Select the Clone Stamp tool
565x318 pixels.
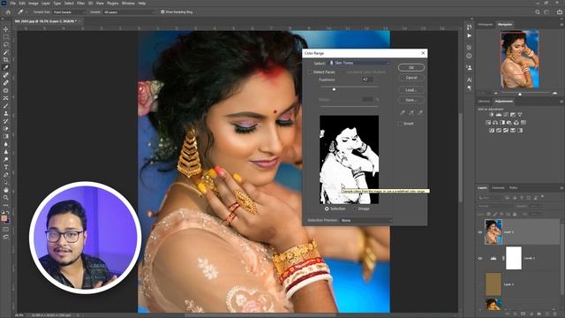tap(6, 113)
